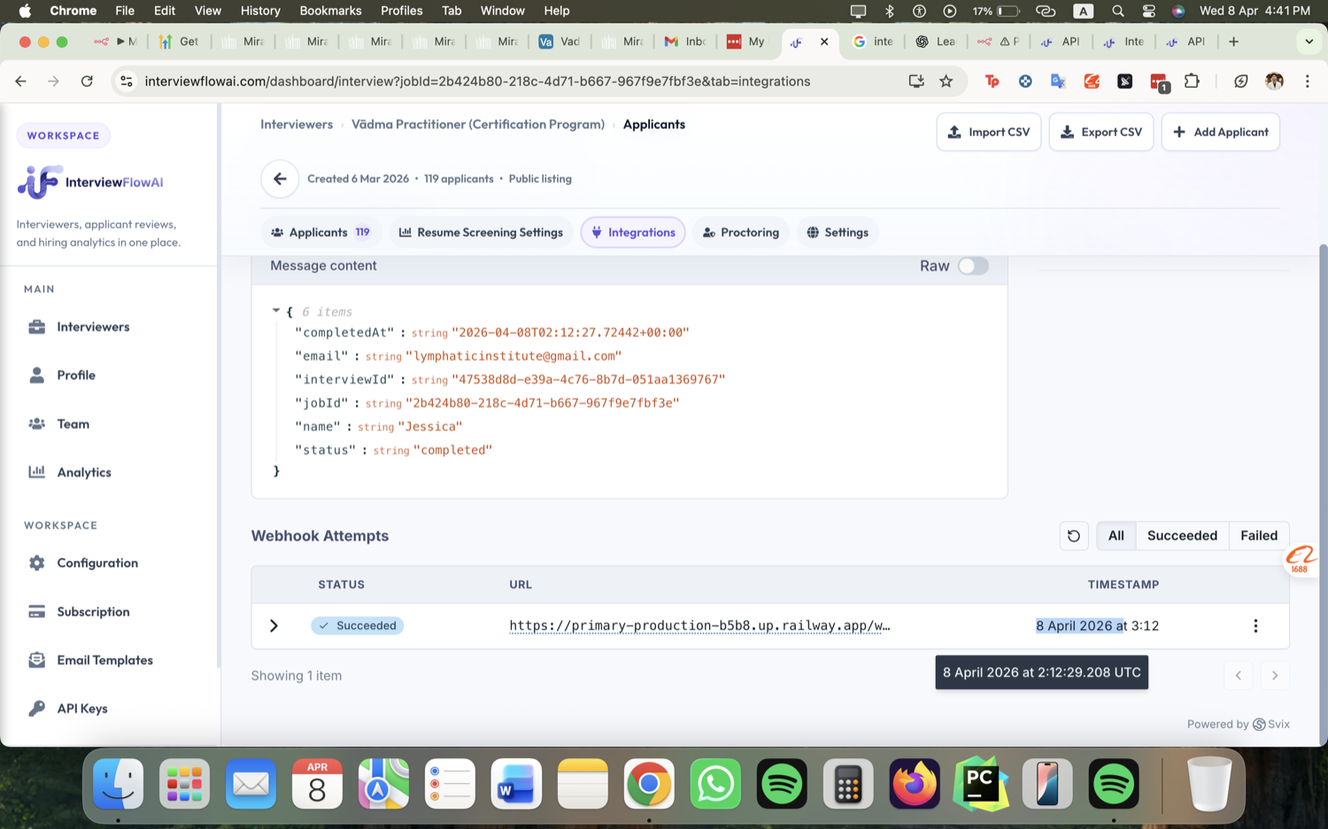Open the Chrome application menu

(73, 11)
